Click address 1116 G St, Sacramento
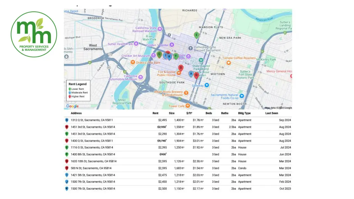The height and width of the screenshot is (199, 354). 92,148
